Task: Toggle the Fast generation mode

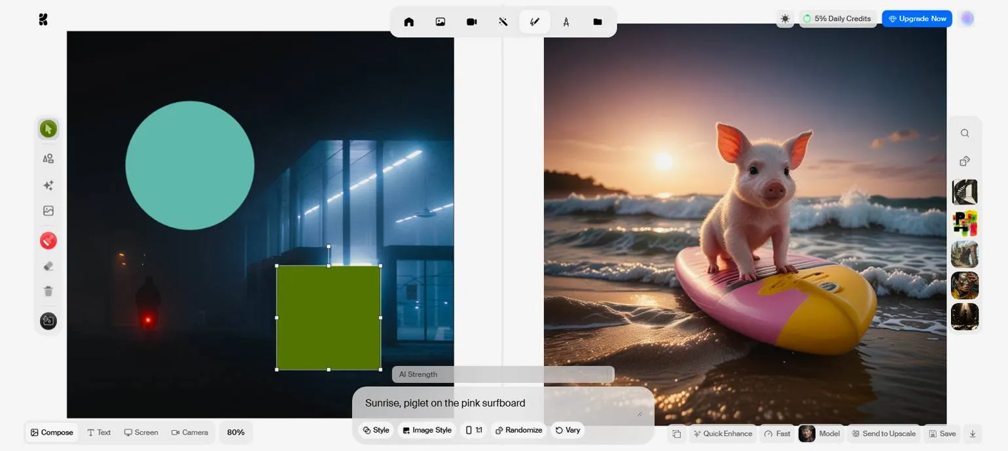Action: tap(777, 433)
